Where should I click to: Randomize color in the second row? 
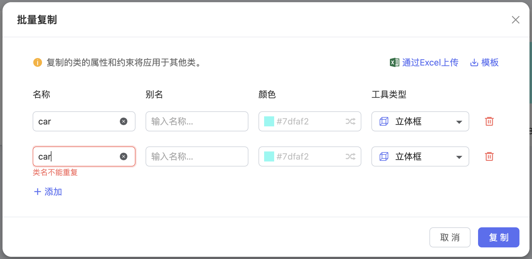click(350, 156)
